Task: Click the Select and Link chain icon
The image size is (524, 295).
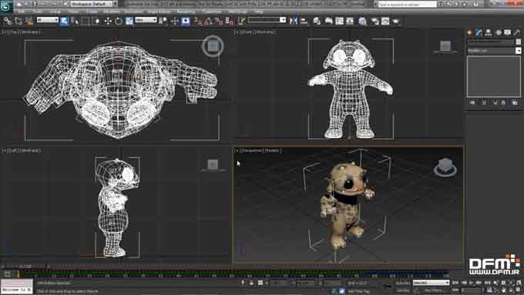Action: [8, 21]
